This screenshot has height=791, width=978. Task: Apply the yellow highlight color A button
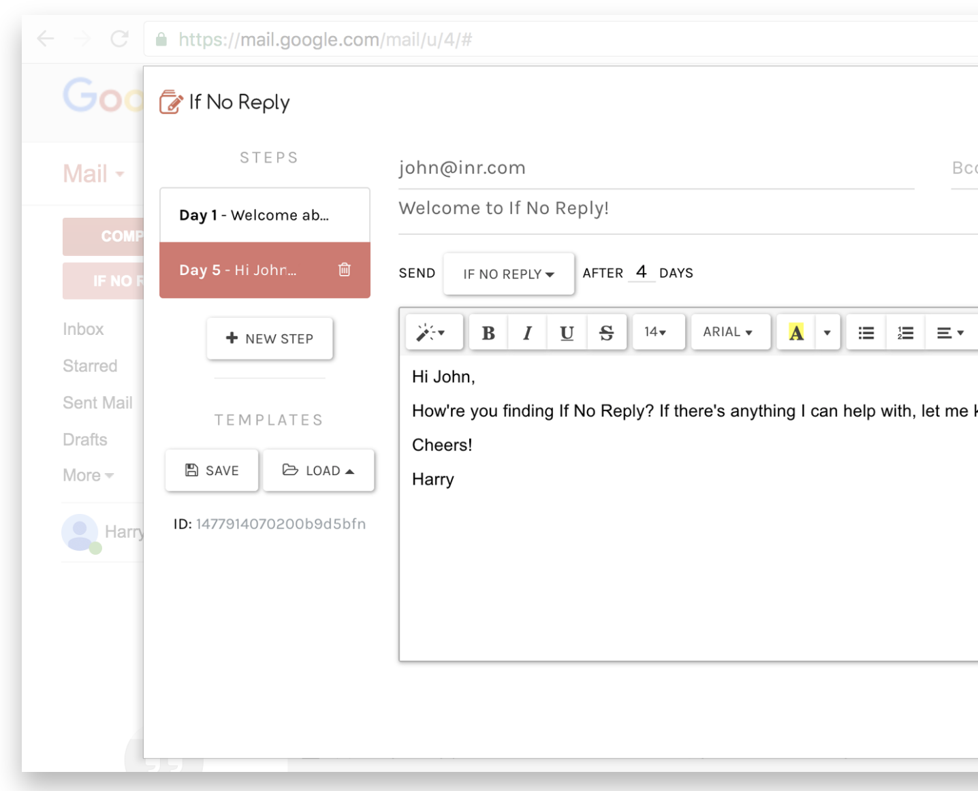(x=796, y=332)
